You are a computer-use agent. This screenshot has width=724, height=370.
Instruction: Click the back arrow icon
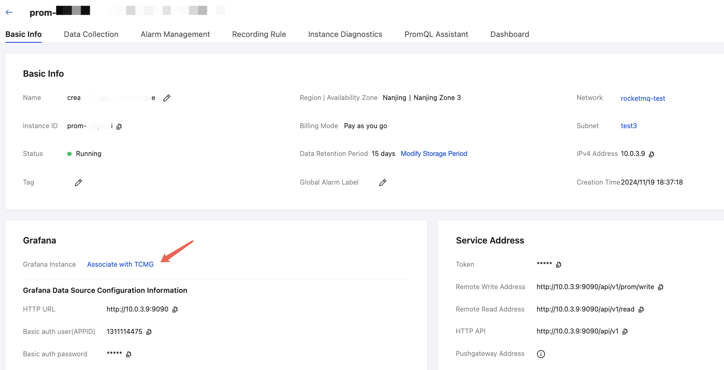(9, 12)
